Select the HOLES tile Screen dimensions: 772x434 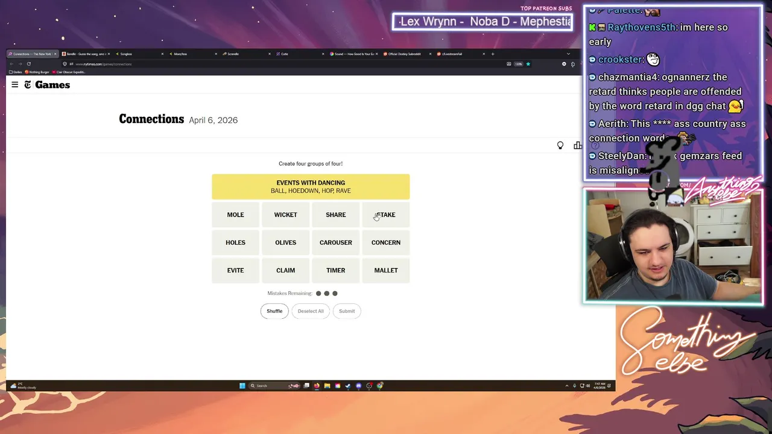tap(235, 242)
